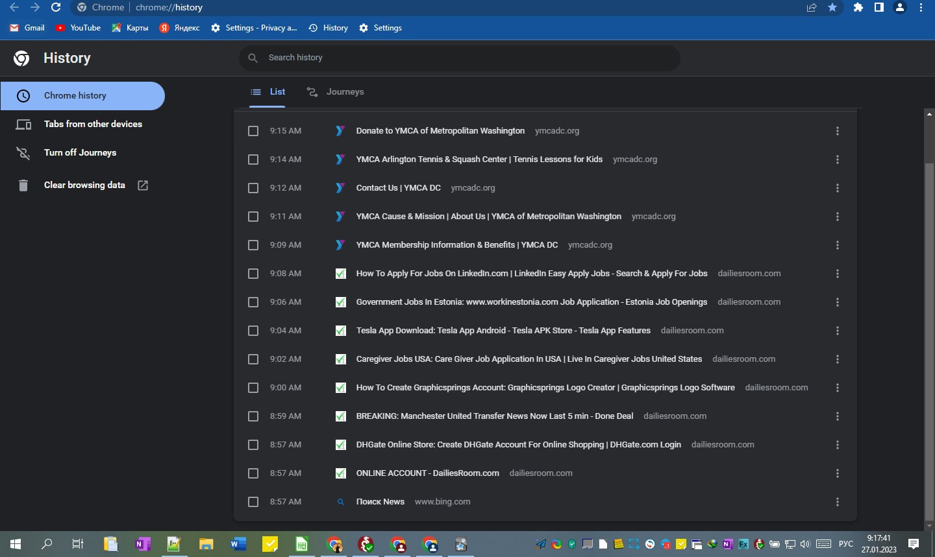Viewport: 935px width, 557px height.
Task: Bookmark this page with the star icon
Action: click(x=832, y=7)
